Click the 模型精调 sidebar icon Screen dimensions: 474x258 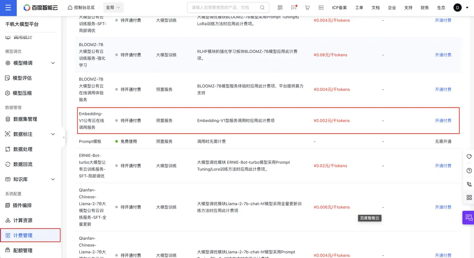pos(8,63)
